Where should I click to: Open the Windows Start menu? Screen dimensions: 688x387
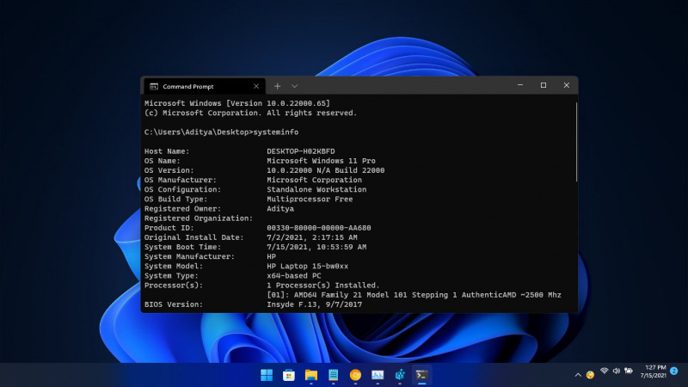267,375
